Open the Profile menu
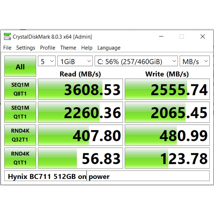 [47, 48]
